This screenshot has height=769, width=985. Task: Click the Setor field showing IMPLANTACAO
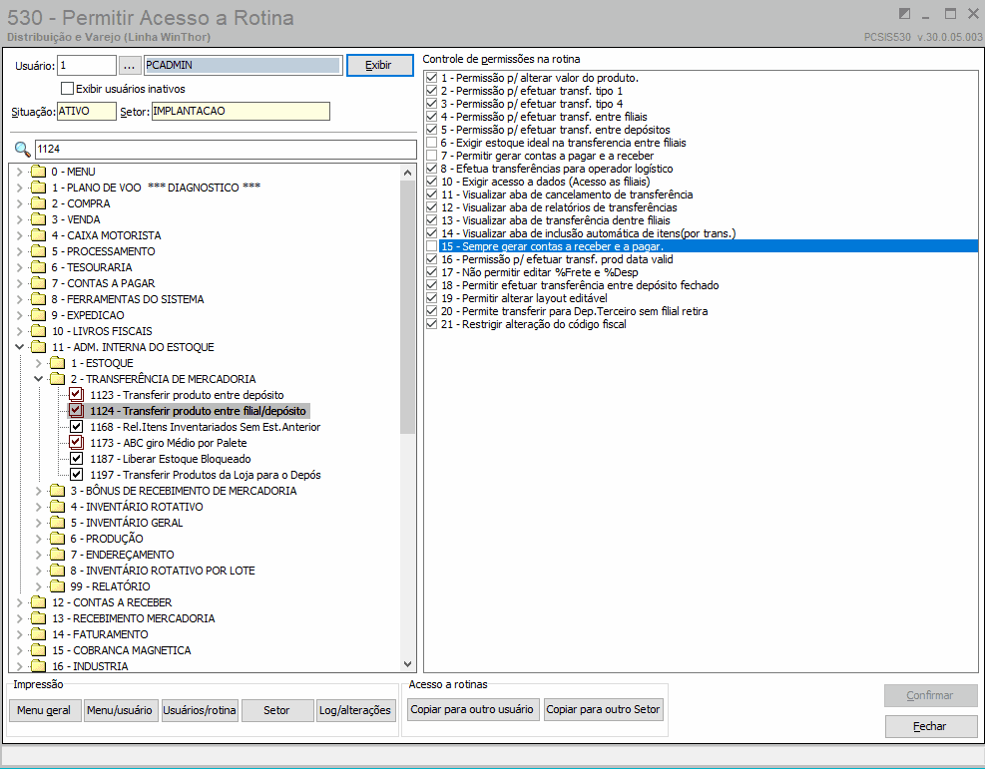241,111
